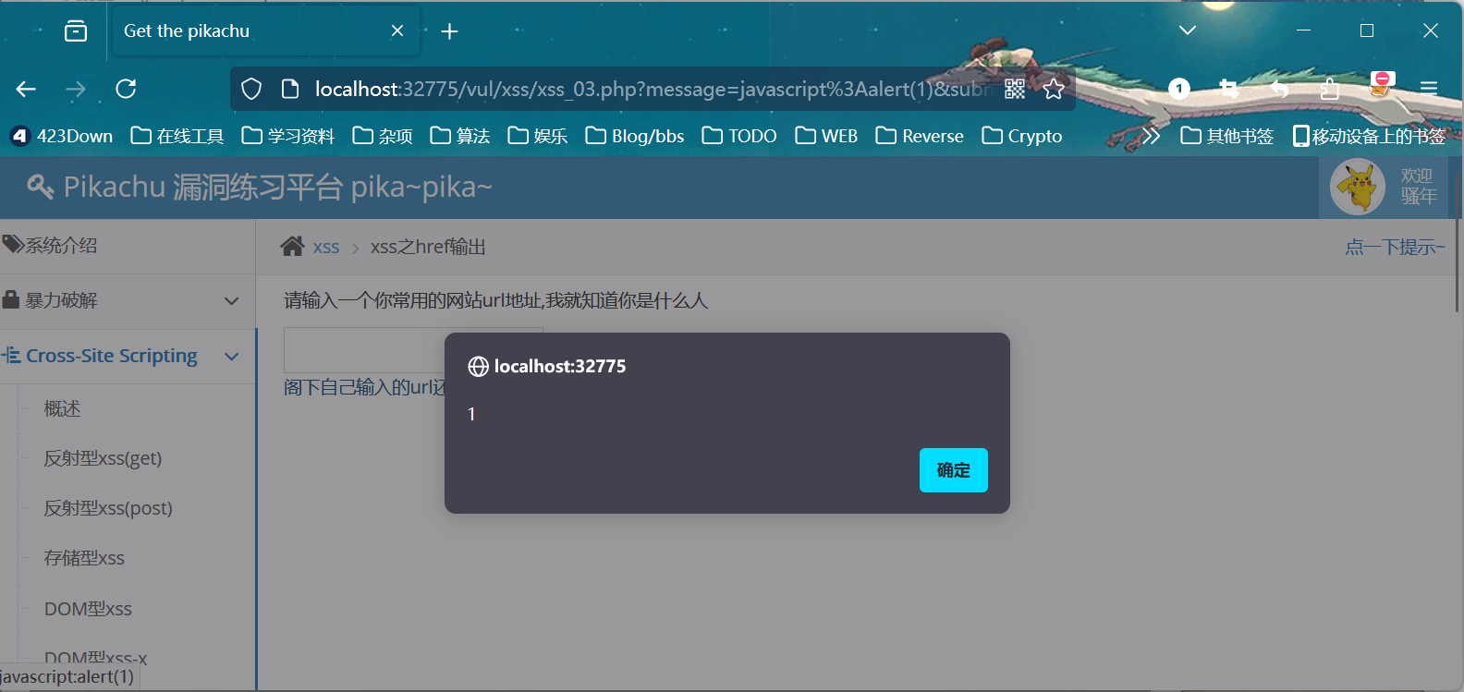The image size is (1464, 692).
Task: Click the xss breadcrumb link
Action: point(326,248)
